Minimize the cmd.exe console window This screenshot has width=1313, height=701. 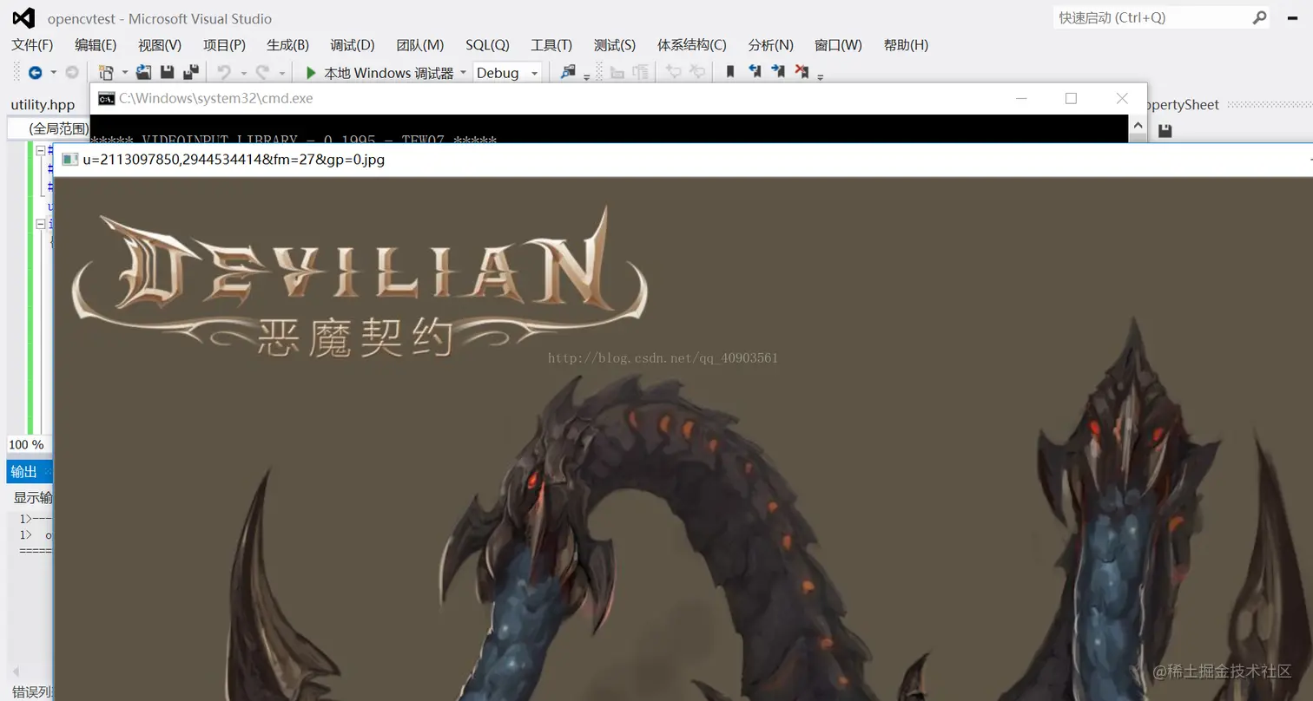point(1021,99)
